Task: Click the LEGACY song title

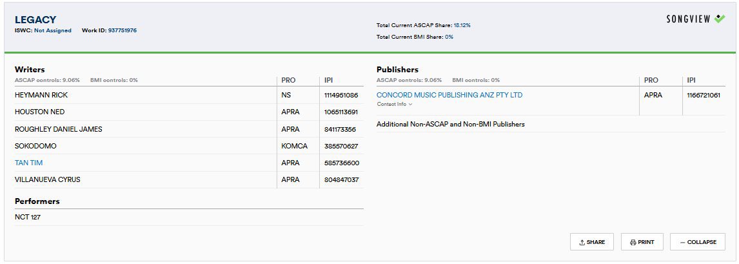Action: click(35, 20)
